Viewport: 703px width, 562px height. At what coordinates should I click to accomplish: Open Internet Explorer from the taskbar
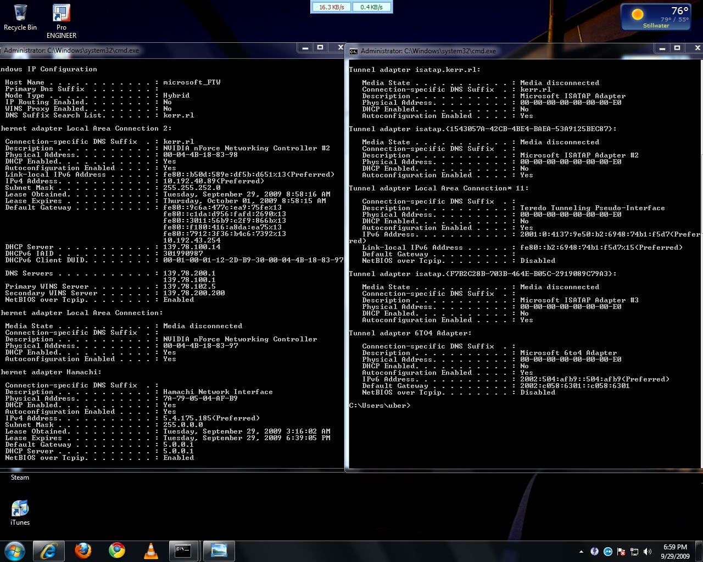pos(49,551)
